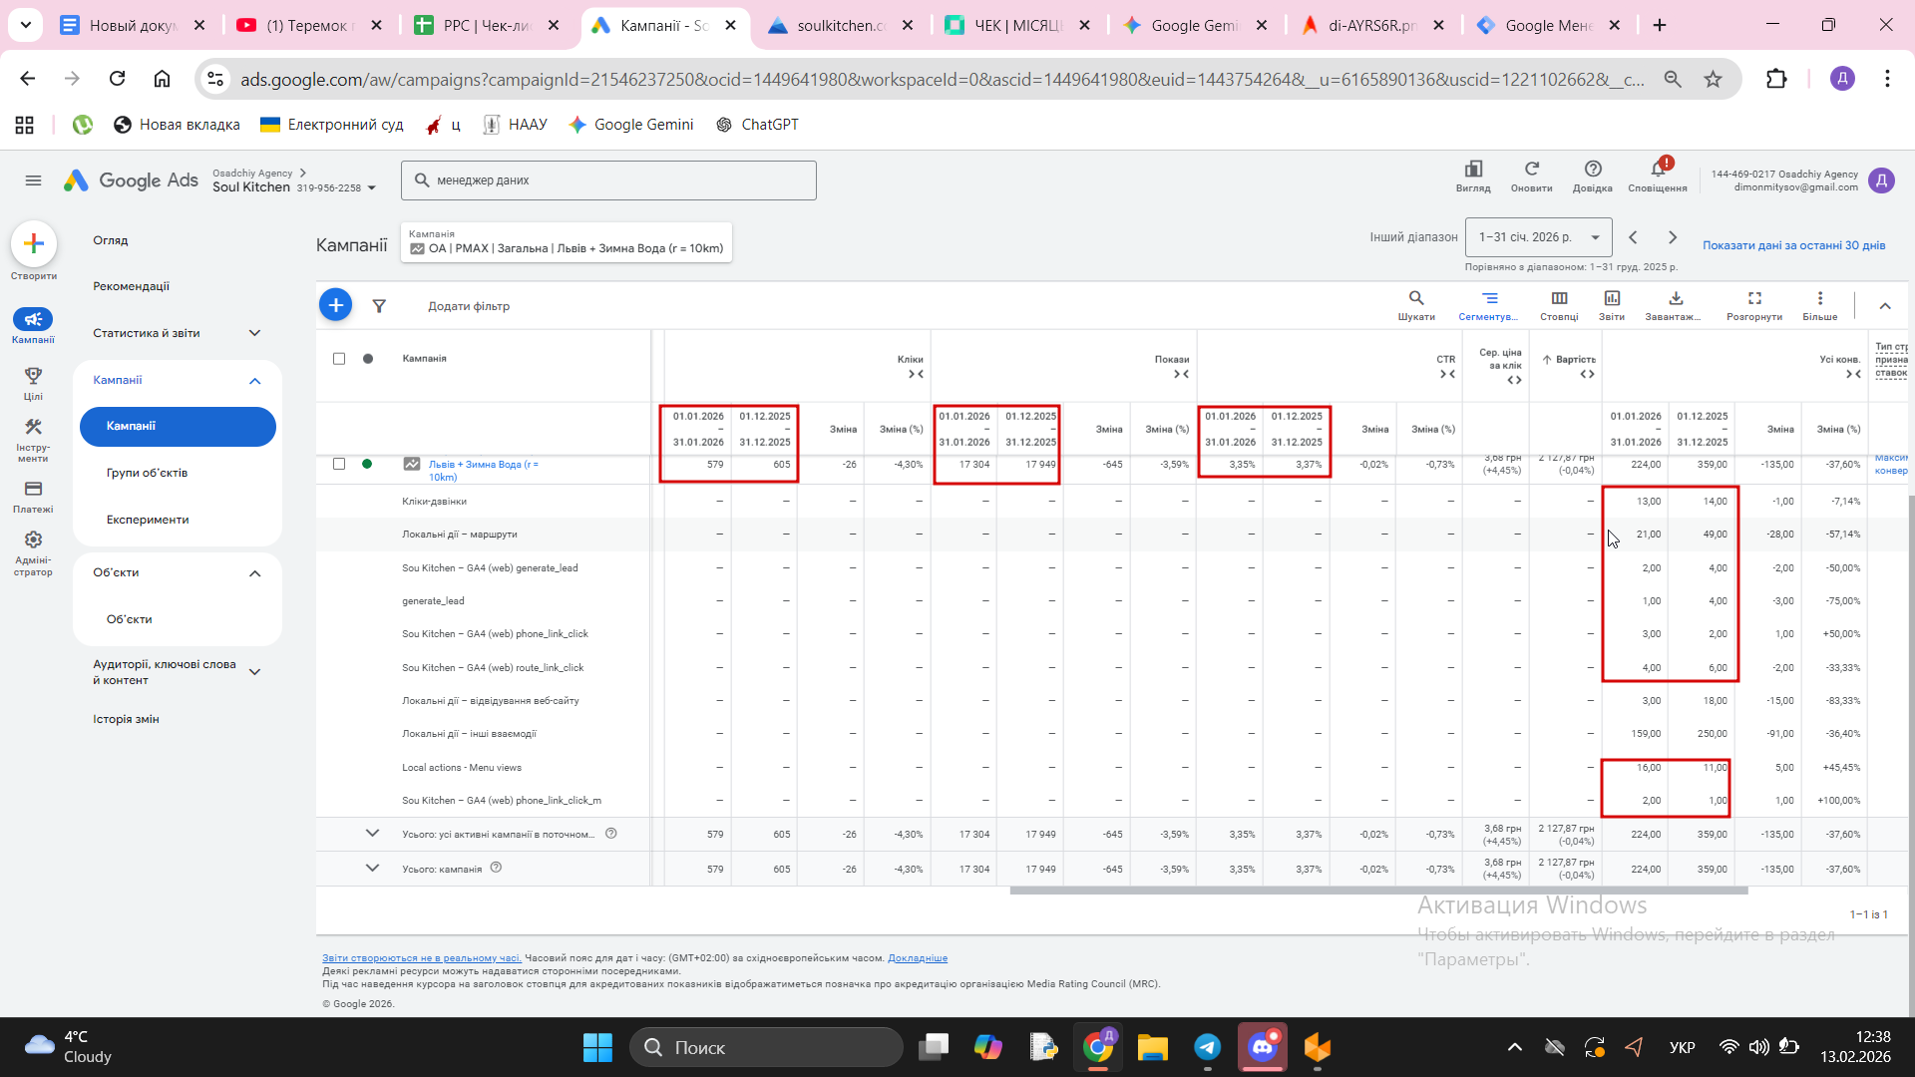The width and height of the screenshot is (1915, 1077).
Task: Open Історія змін menu item
Action: 126,719
